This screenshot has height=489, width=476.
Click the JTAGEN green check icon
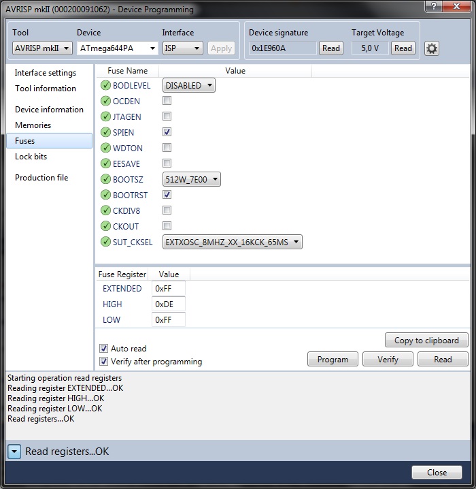point(105,116)
